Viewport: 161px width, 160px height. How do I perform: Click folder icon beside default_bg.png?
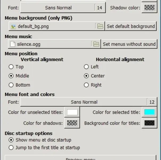pos(100,26)
